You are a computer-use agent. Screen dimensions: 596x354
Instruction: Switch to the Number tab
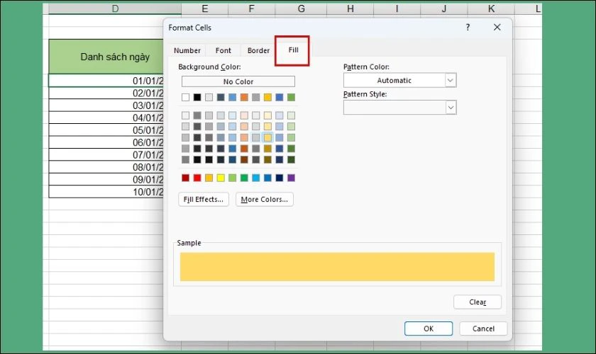pos(187,50)
